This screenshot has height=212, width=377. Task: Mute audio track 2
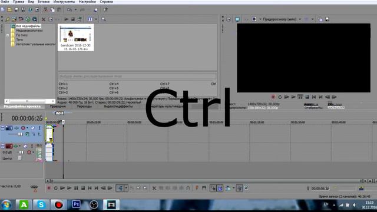click(25, 146)
